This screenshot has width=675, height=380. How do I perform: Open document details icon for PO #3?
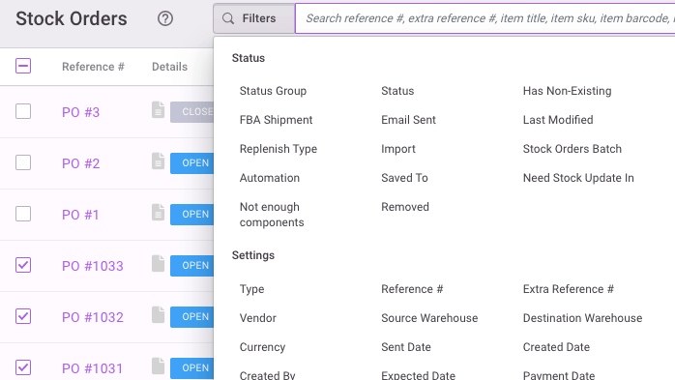(158, 110)
